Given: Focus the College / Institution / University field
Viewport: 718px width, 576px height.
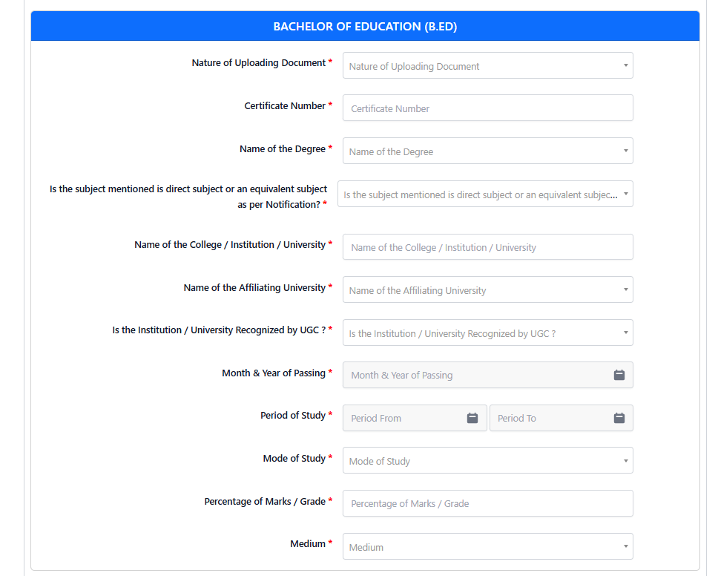Looking at the screenshot, I should coord(487,247).
